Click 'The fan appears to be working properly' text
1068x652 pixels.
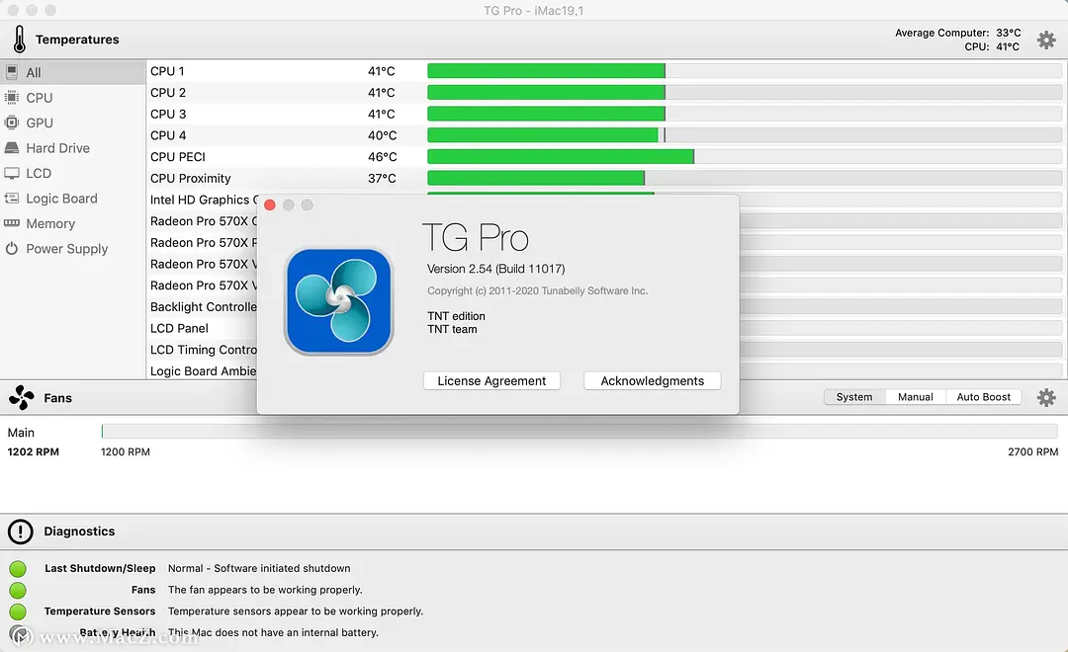pyautogui.click(x=265, y=590)
